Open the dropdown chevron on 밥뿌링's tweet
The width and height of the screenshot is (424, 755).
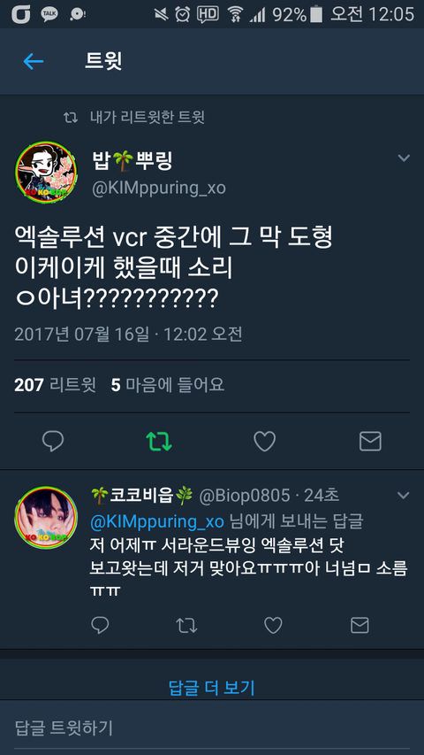point(404,158)
